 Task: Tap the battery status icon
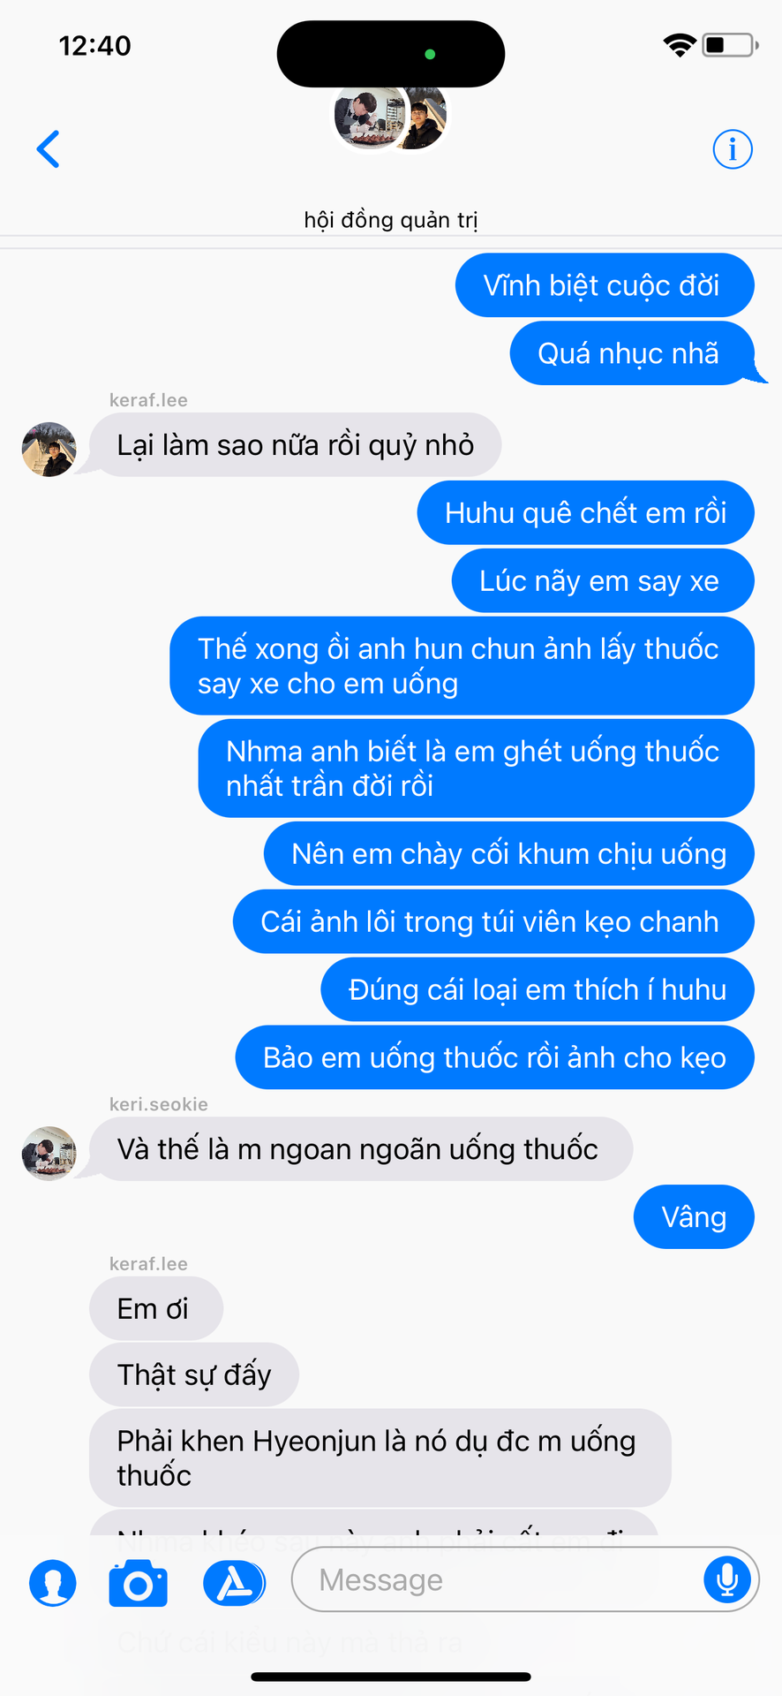pos(730,45)
